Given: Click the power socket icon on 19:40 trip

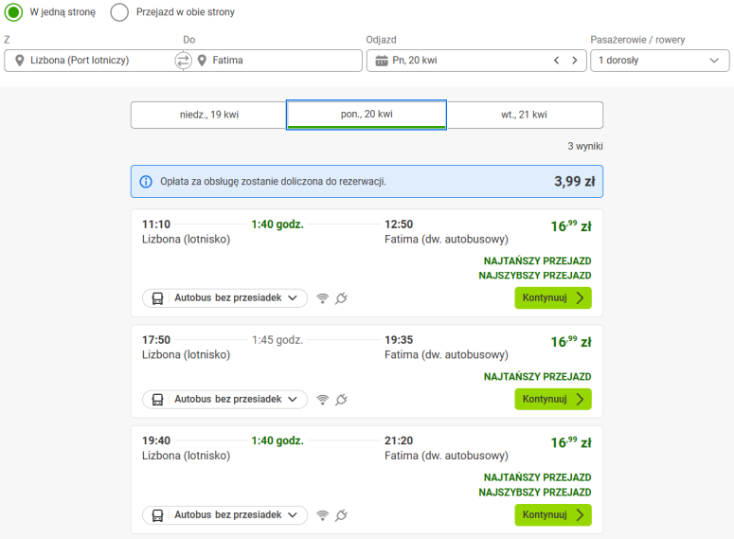Looking at the screenshot, I should [341, 515].
